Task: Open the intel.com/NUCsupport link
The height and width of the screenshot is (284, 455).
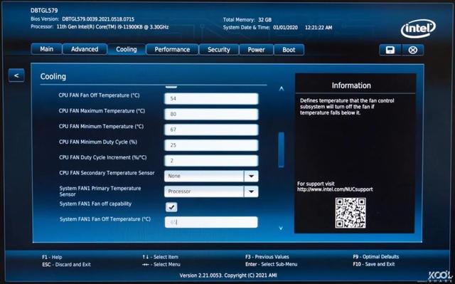Action: pyautogui.click(x=335, y=189)
